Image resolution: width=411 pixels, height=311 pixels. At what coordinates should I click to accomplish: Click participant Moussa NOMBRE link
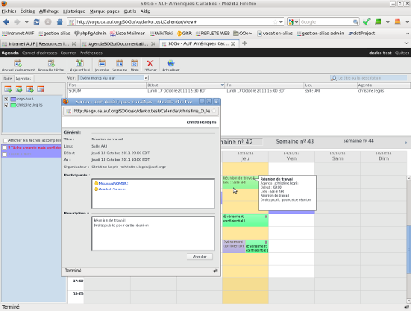point(113,183)
